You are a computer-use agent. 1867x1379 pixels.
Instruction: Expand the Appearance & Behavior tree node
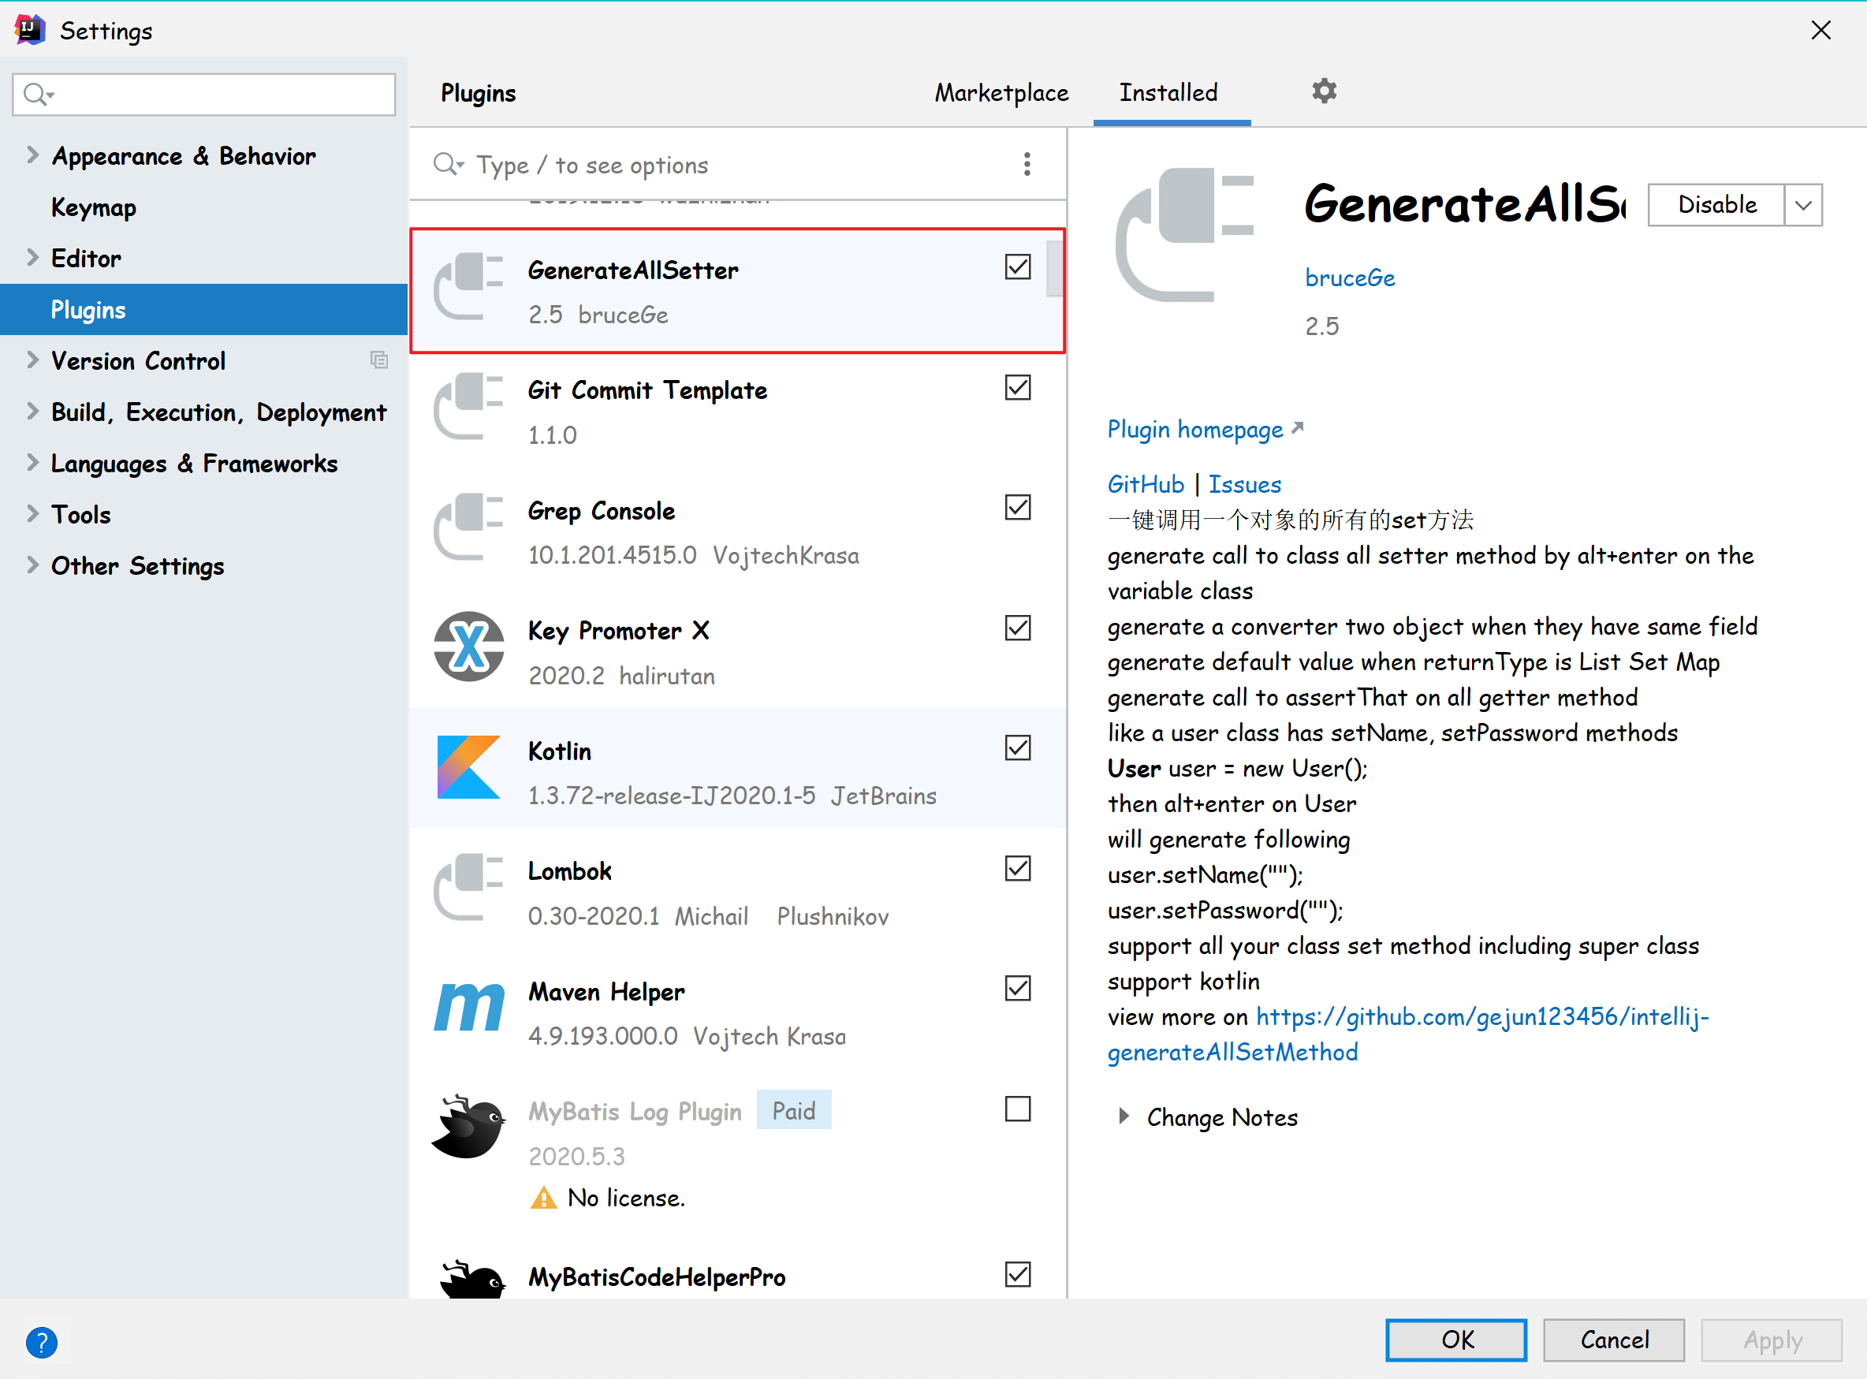click(x=32, y=155)
